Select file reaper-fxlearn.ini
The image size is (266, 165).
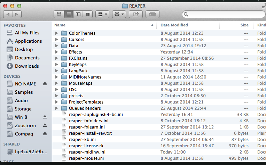click(x=159, y=127)
